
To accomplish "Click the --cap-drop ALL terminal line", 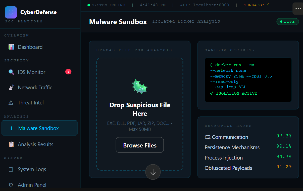I will coord(228,87).
